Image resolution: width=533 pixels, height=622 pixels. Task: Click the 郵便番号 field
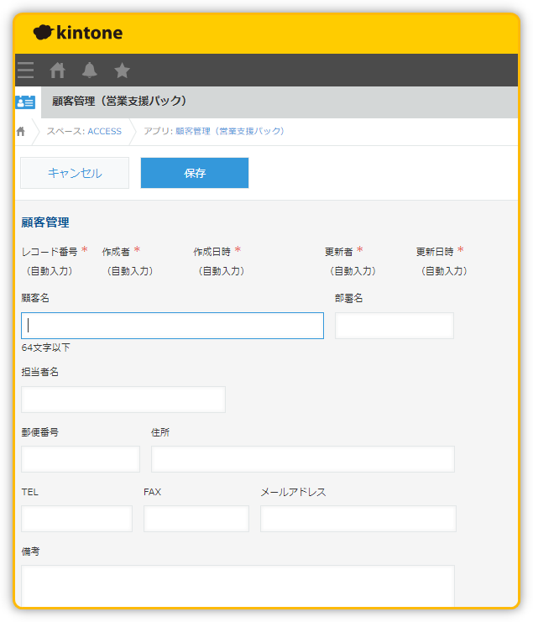pyautogui.click(x=81, y=459)
